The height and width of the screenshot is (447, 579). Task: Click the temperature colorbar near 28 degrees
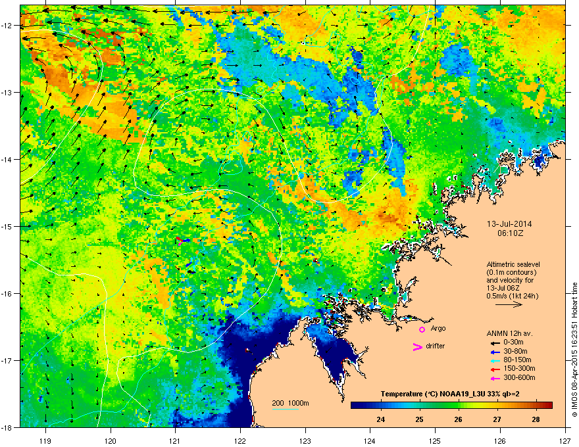[536, 406]
